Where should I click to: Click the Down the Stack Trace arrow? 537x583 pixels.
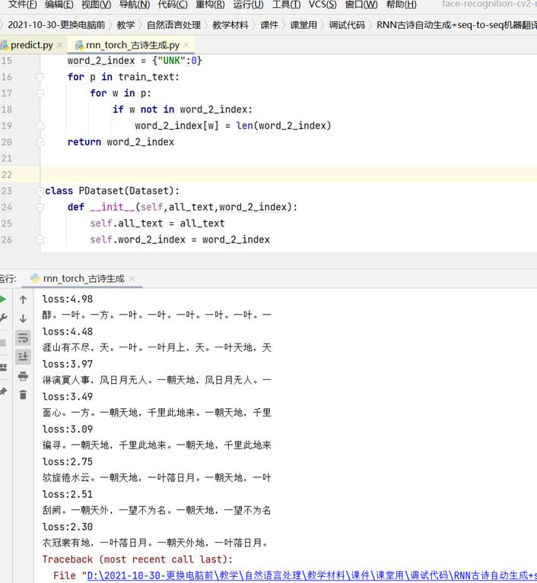pos(23,318)
